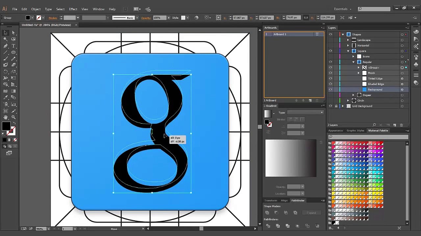Select the Selection tool (black arrow)
Image resolution: width=421 pixels, height=236 pixels.
pos(6,33)
